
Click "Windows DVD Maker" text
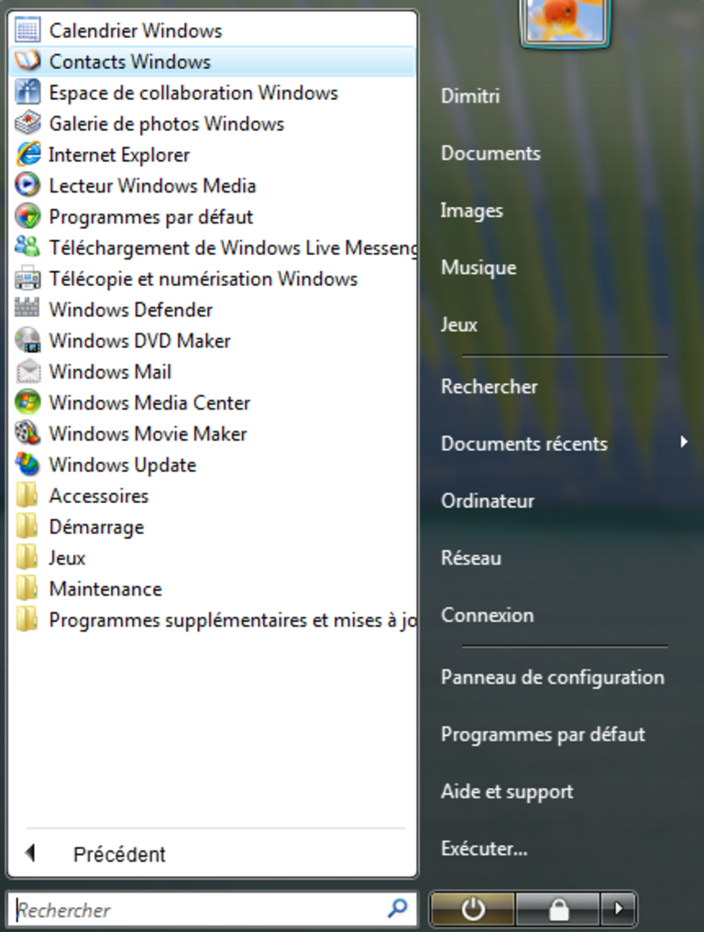139,341
